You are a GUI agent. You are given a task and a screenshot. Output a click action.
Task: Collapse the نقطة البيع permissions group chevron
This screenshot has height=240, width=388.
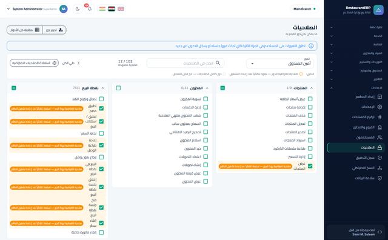pos(103,88)
